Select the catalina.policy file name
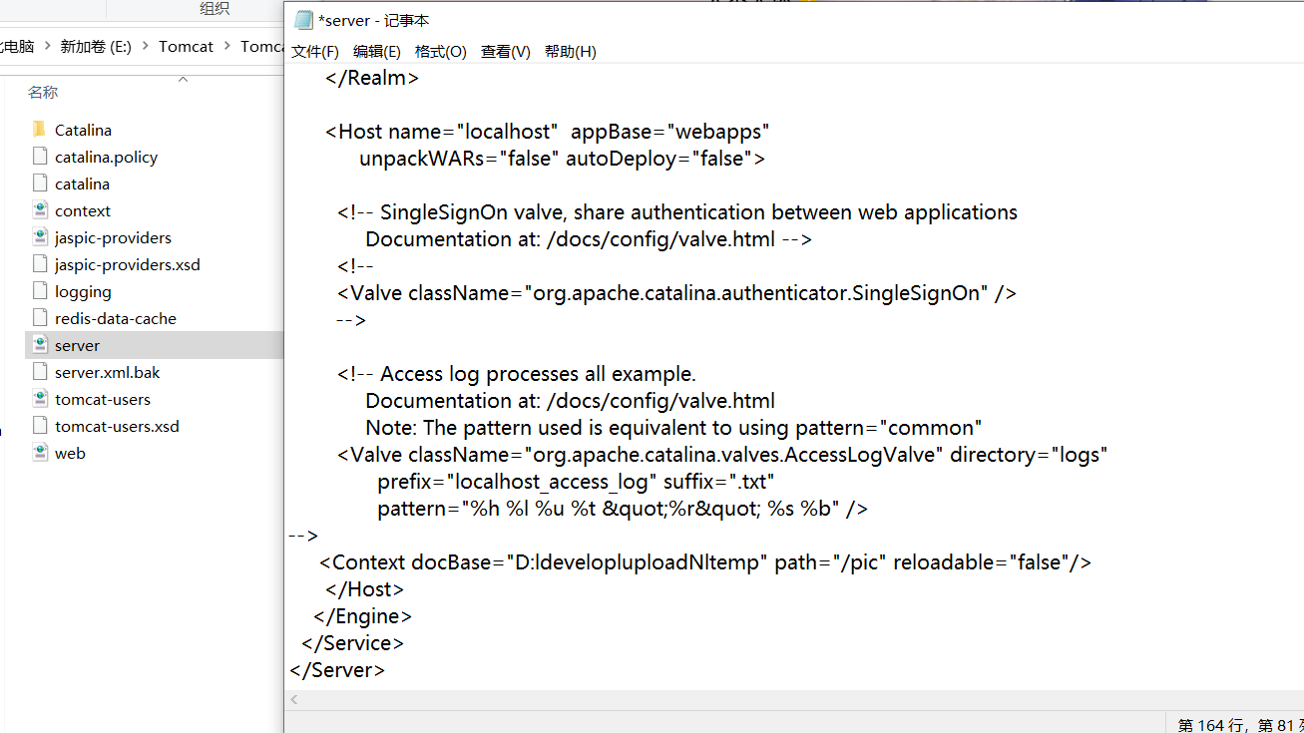Image resolution: width=1304 pixels, height=733 pixels. point(106,157)
